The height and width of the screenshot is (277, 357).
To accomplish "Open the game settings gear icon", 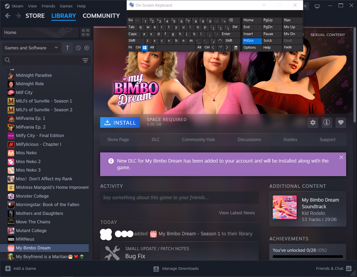I will point(313,122).
